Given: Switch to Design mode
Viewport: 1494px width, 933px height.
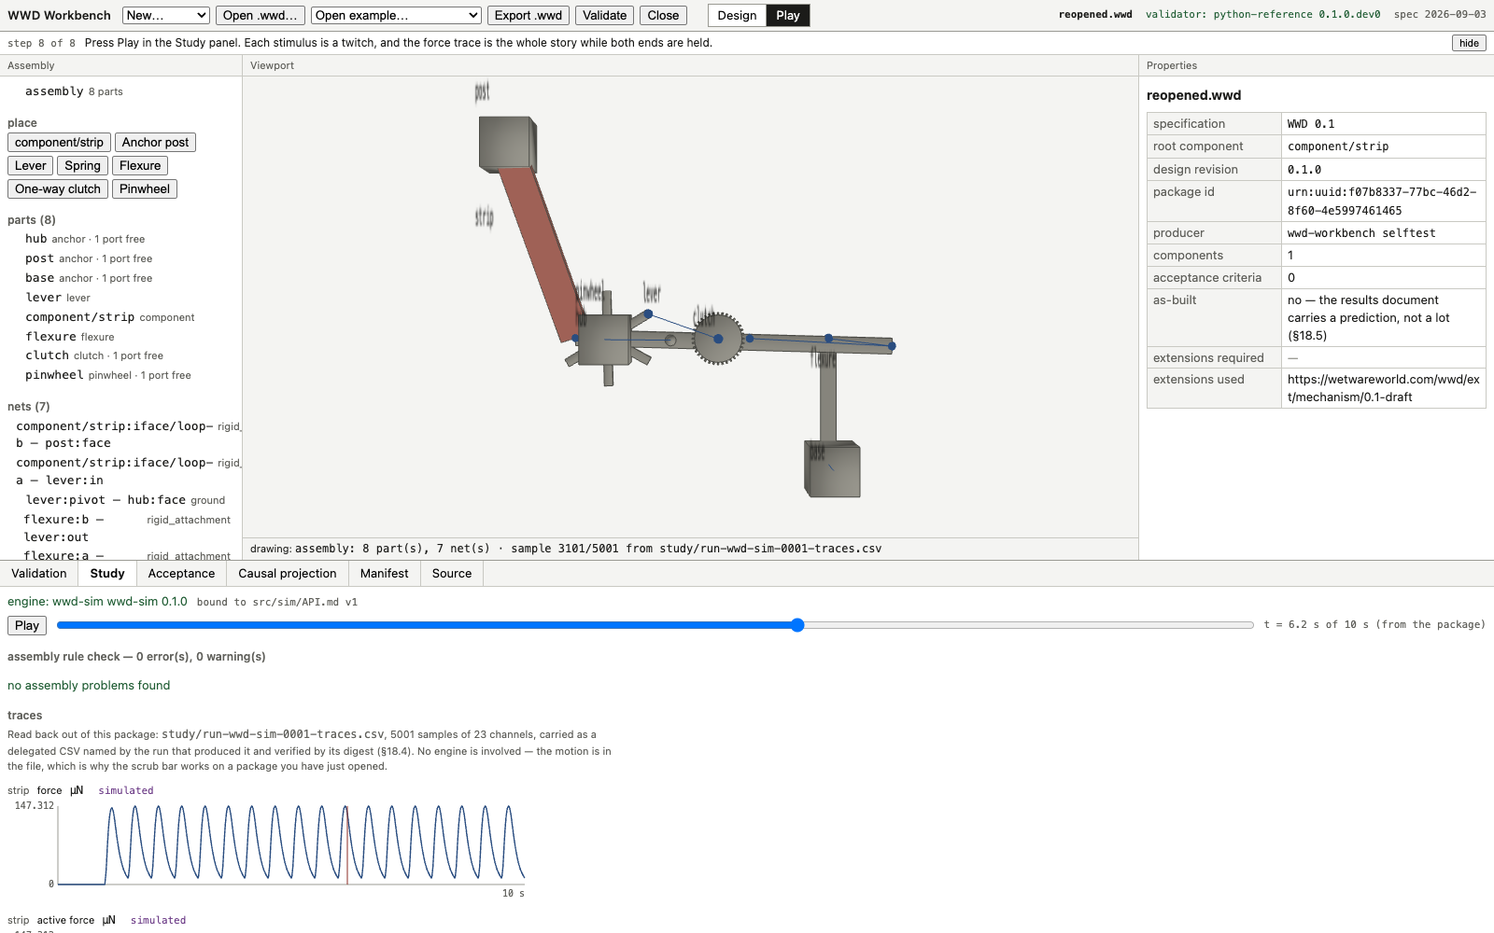Looking at the screenshot, I should pos(737,15).
